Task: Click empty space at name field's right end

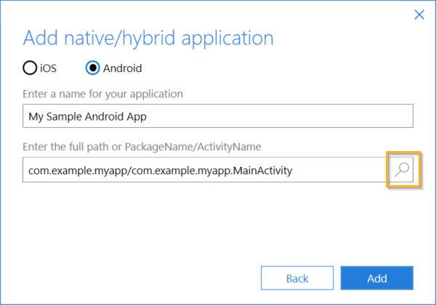Action: [349, 115]
